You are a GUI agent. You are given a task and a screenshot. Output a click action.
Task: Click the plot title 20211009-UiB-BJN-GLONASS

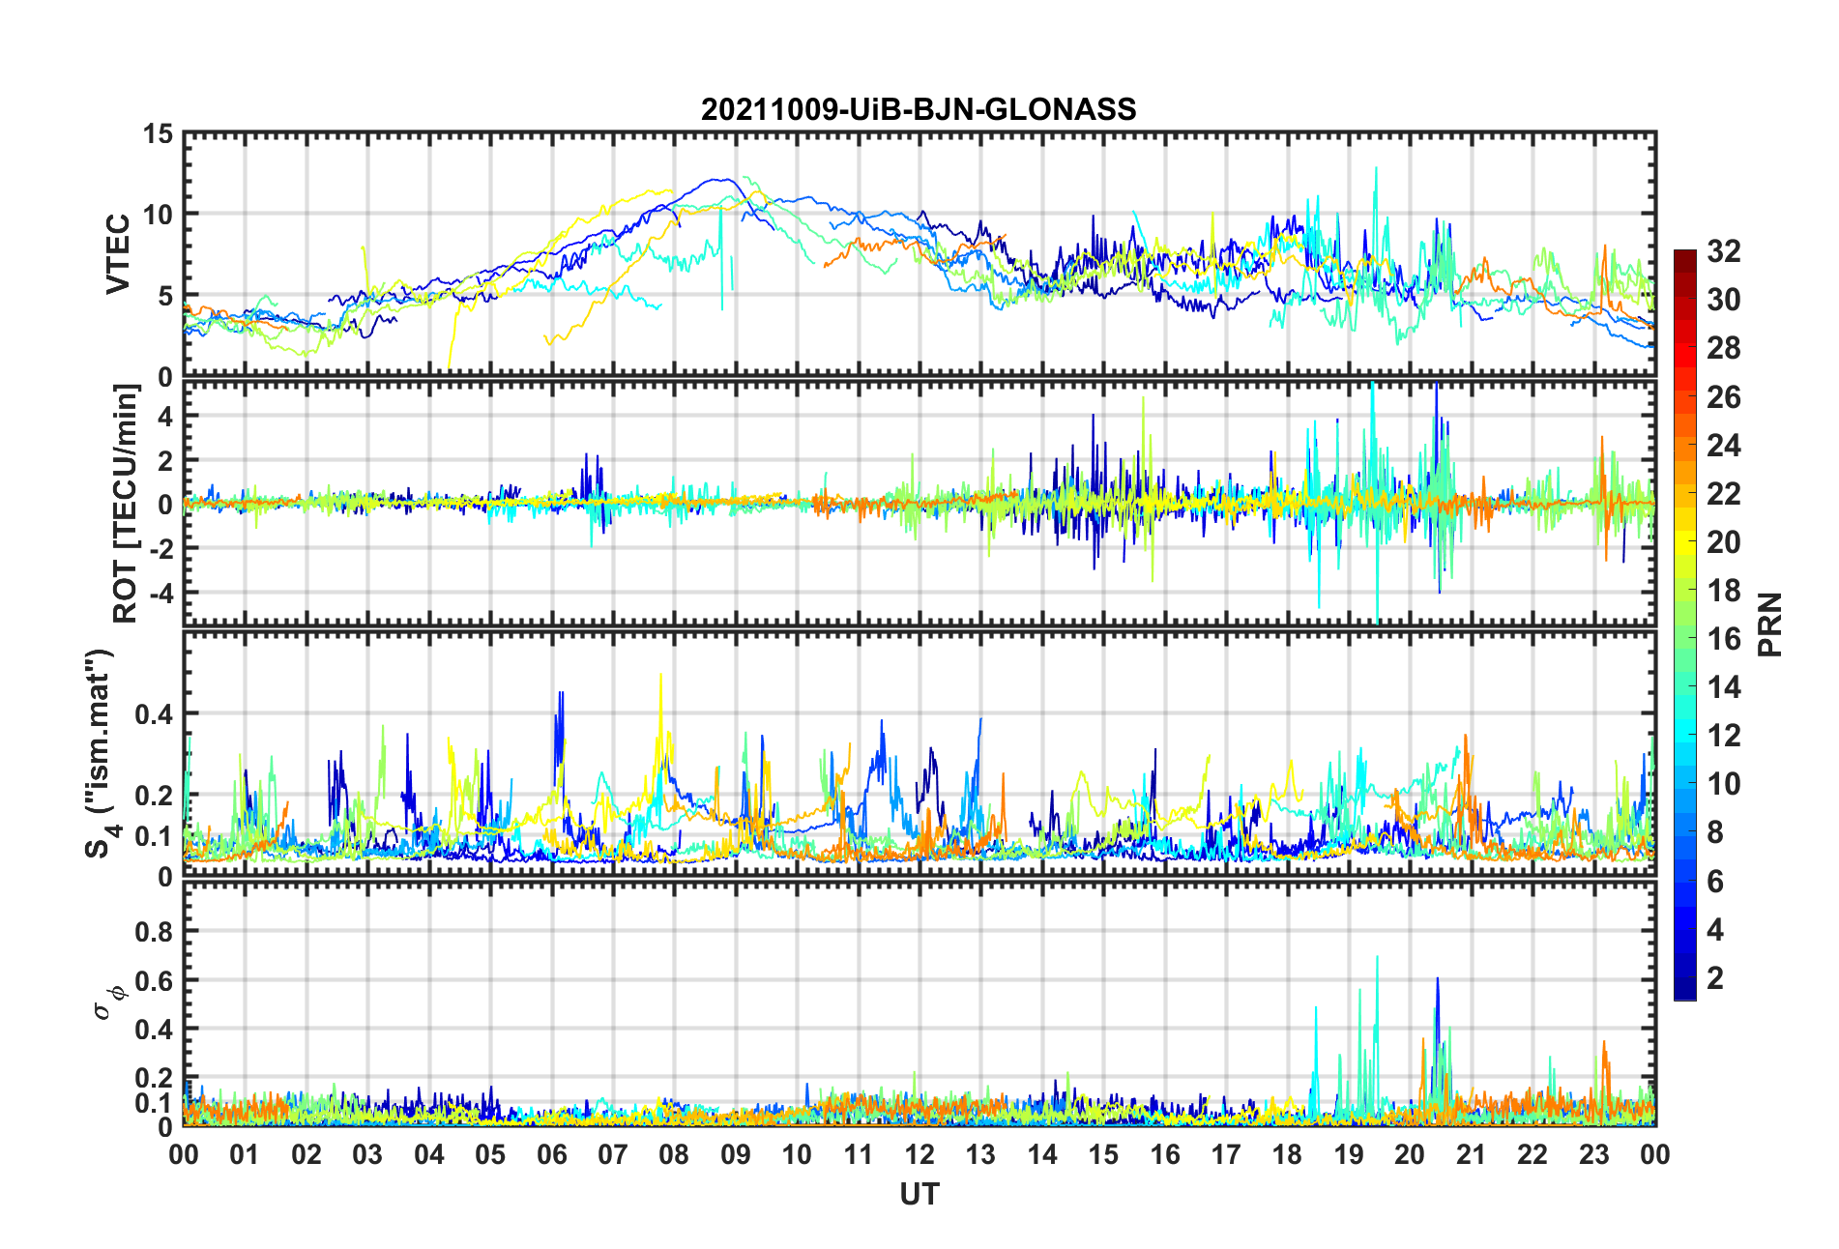coord(919,109)
